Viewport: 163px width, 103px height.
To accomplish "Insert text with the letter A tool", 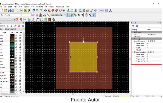I will click(111, 11).
